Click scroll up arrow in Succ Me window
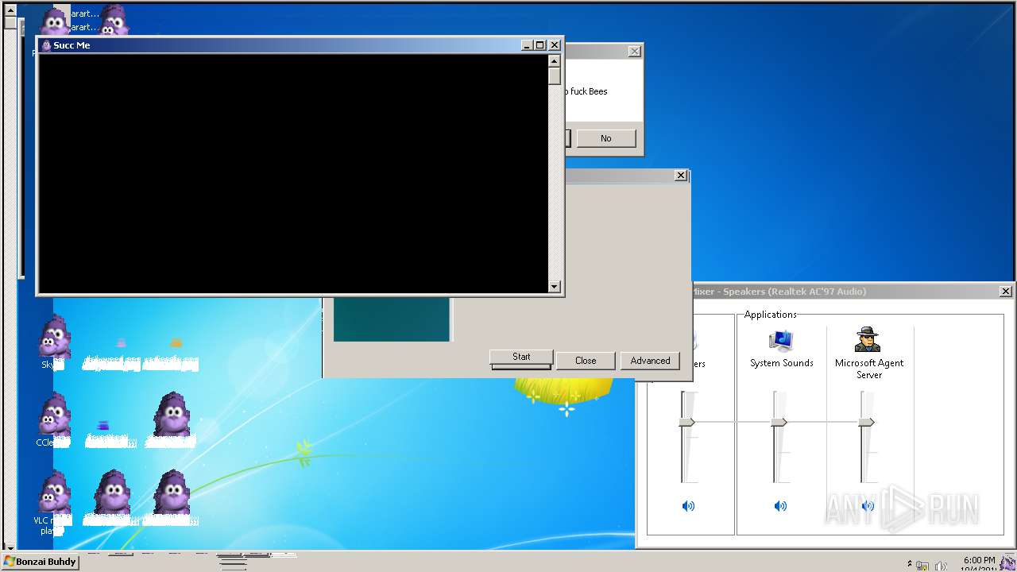1017x572 pixels. tap(555, 61)
